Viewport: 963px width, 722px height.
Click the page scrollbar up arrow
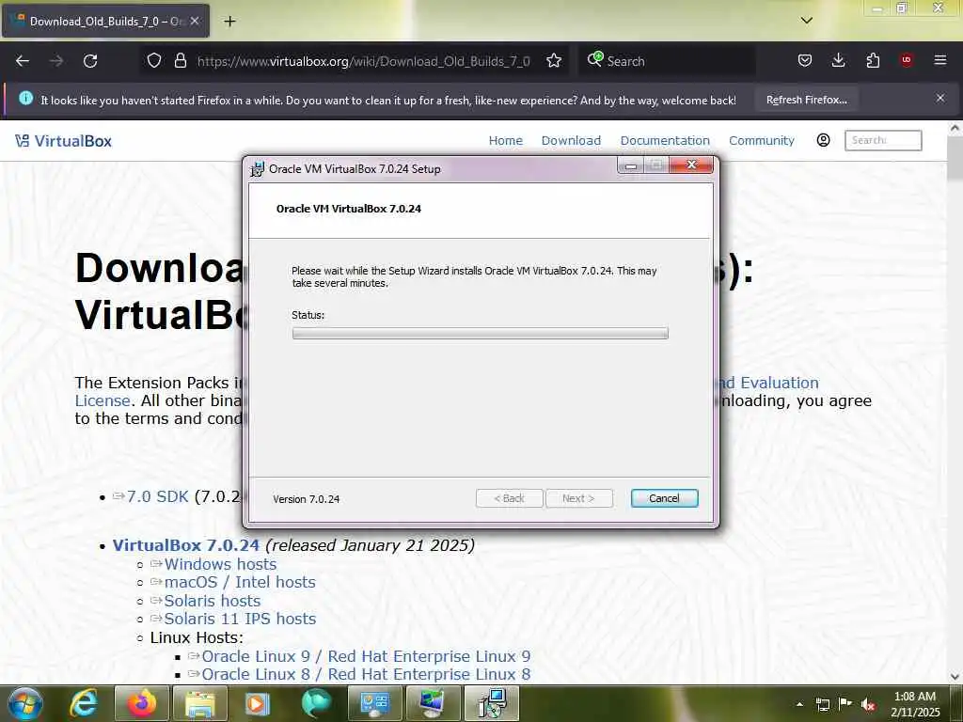[x=955, y=128]
